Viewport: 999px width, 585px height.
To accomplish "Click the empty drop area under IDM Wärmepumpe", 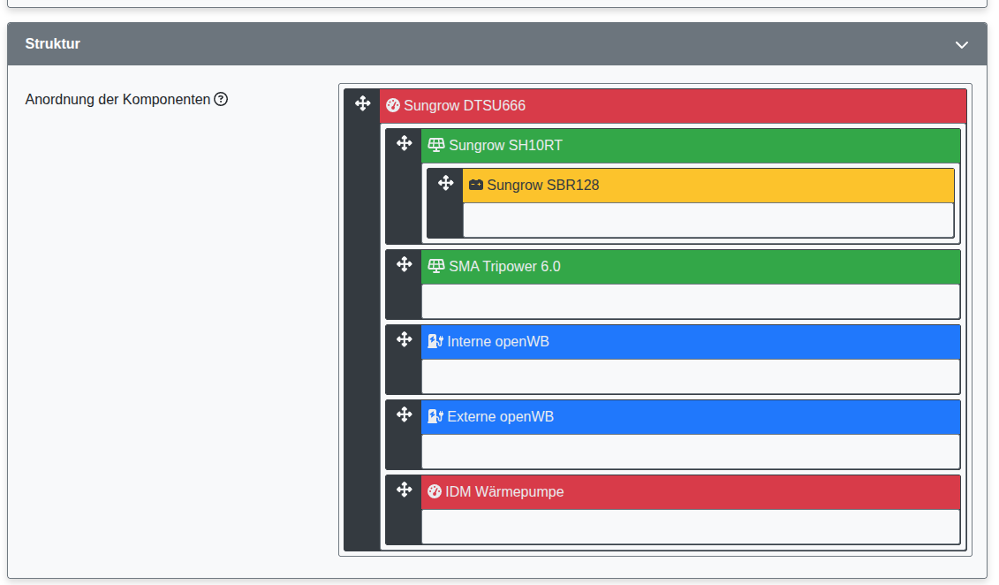I will click(691, 527).
